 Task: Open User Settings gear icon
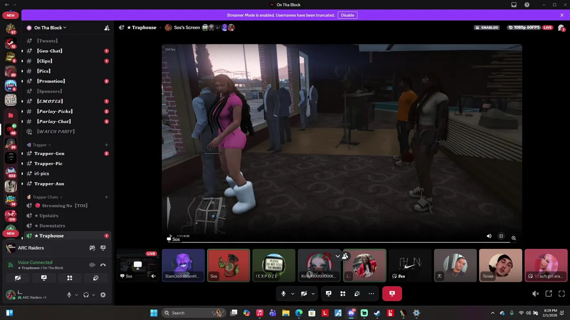point(103,295)
